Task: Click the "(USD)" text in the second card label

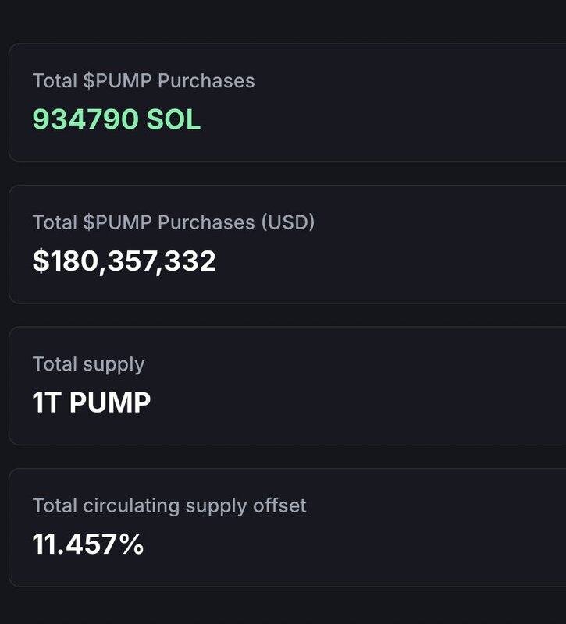Action: (287, 222)
